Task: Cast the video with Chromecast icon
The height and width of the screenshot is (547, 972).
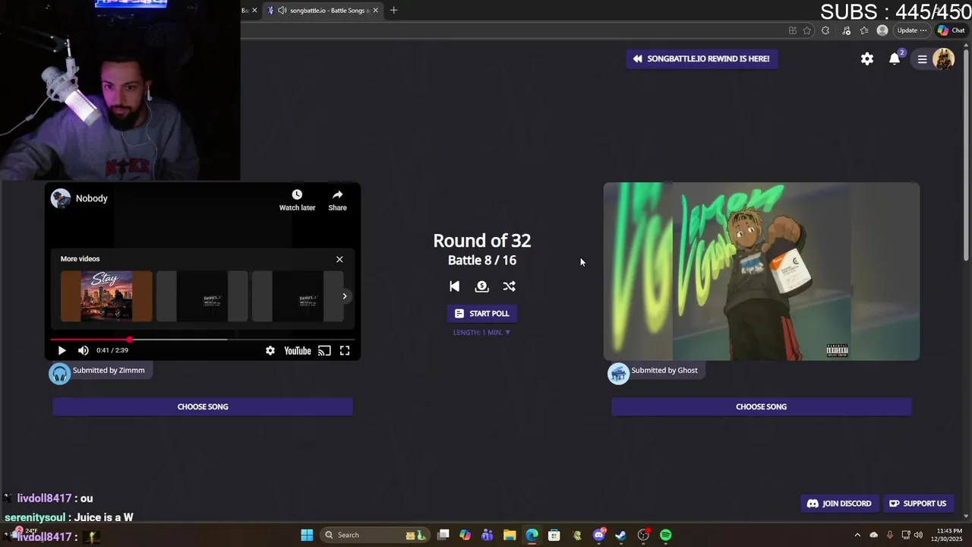Action: tap(324, 350)
